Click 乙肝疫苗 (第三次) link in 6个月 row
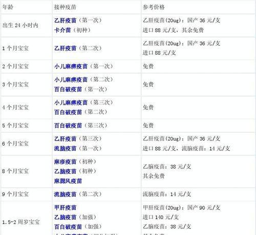The image size is (256, 235). (x=65, y=139)
